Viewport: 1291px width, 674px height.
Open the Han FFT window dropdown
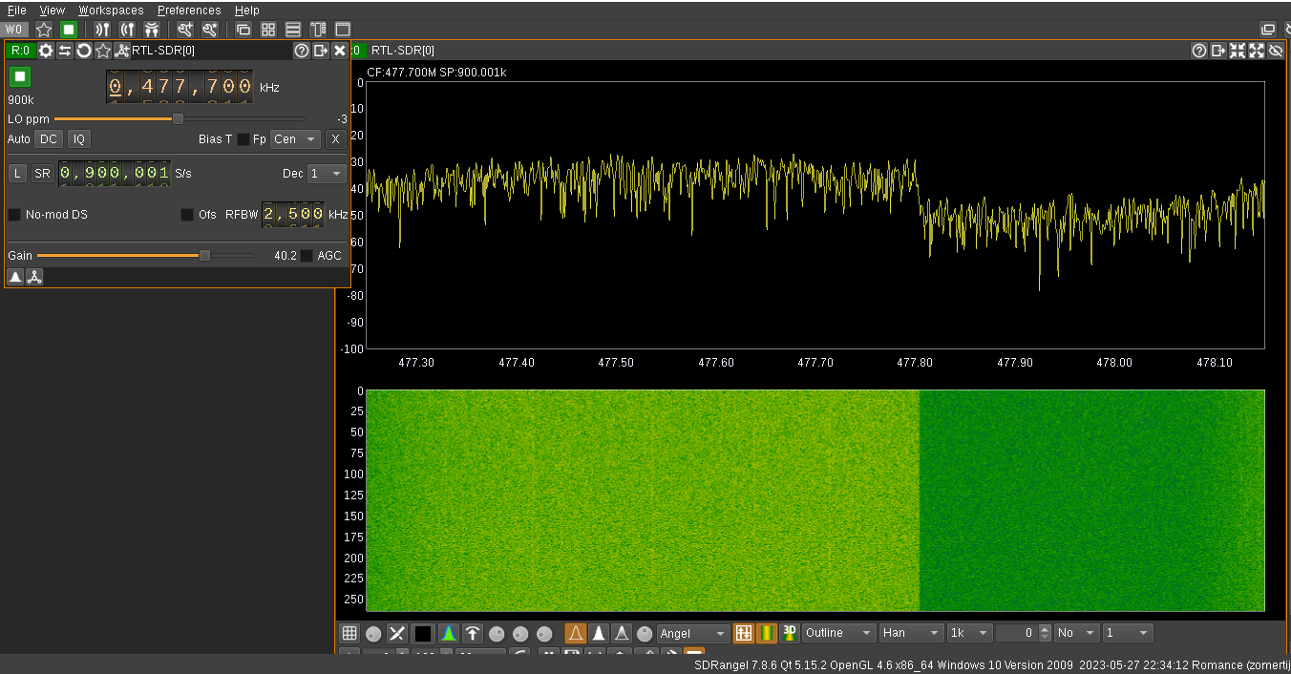pos(910,633)
